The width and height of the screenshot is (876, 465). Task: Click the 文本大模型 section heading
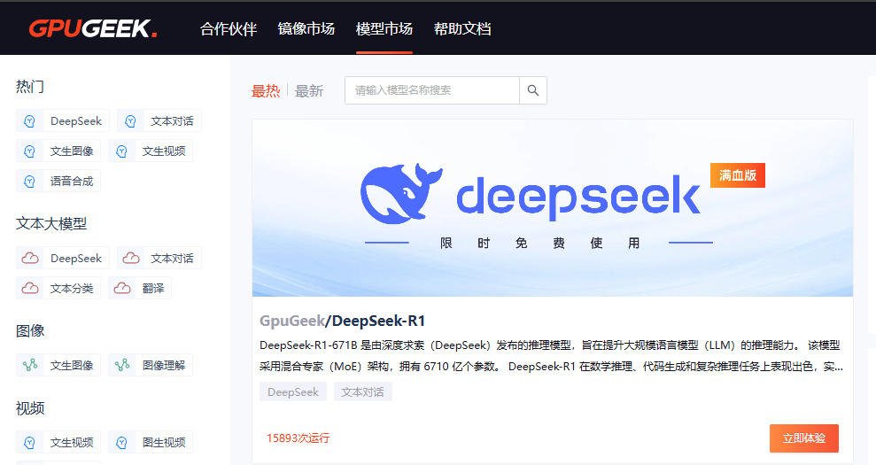coord(51,223)
